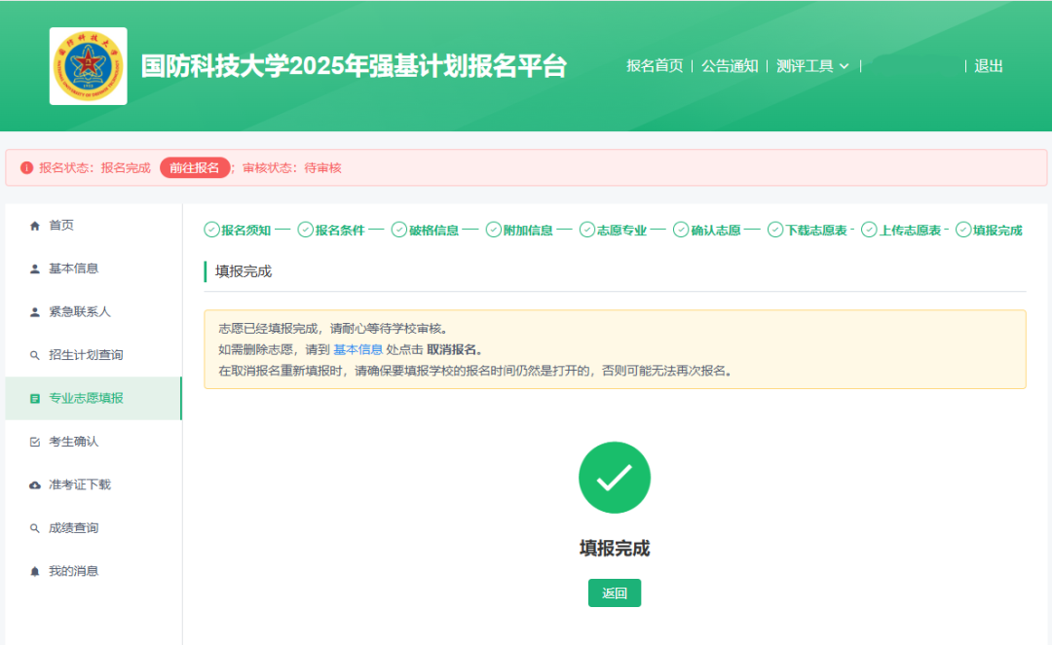Click the notice line starting 在取消报名重新填报时
The image size is (1052, 645).
tap(475, 371)
